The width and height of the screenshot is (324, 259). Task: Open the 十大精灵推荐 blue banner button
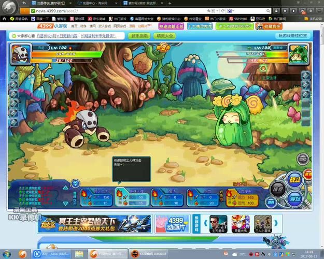click(200, 26)
